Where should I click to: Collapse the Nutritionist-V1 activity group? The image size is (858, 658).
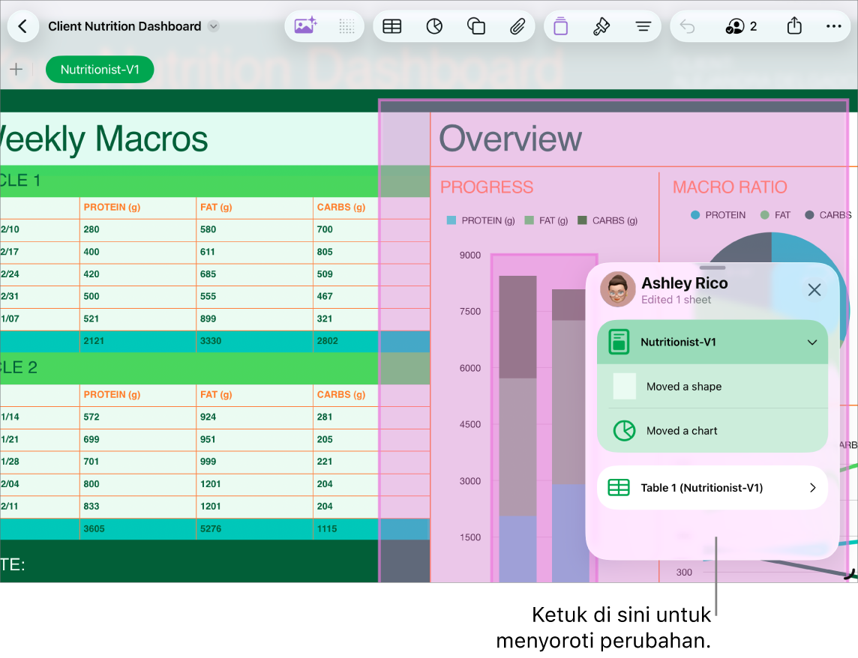point(811,342)
